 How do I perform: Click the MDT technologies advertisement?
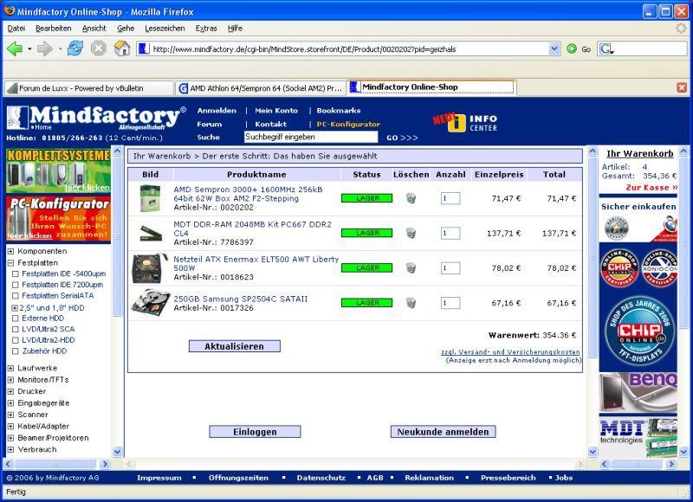[x=638, y=437]
